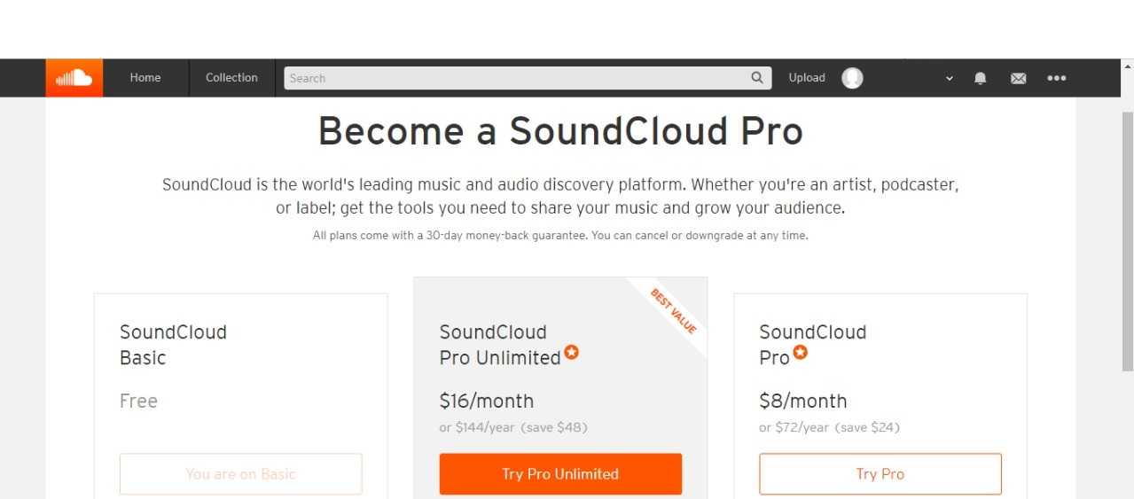Open the three-dots more menu
Viewport: 1134px width, 499px height.
click(1056, 78)
